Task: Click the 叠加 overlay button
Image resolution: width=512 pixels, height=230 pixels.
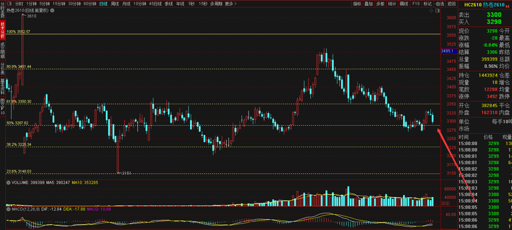Action: pyautogui.click(x=369, y=4)
